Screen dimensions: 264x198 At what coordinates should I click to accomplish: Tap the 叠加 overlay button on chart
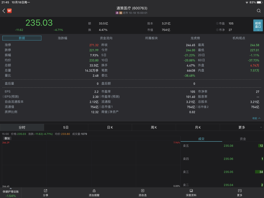pyautogui.click(x=7, y=138)
